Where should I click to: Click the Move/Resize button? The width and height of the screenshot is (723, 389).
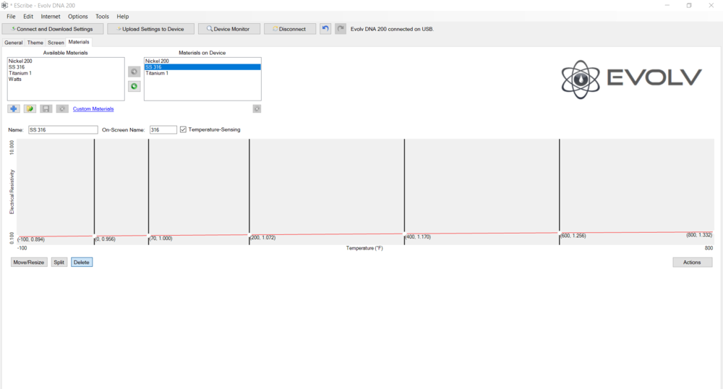click(29, 262)
